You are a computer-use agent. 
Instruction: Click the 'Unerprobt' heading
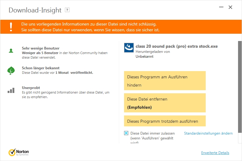pos(31,88)
